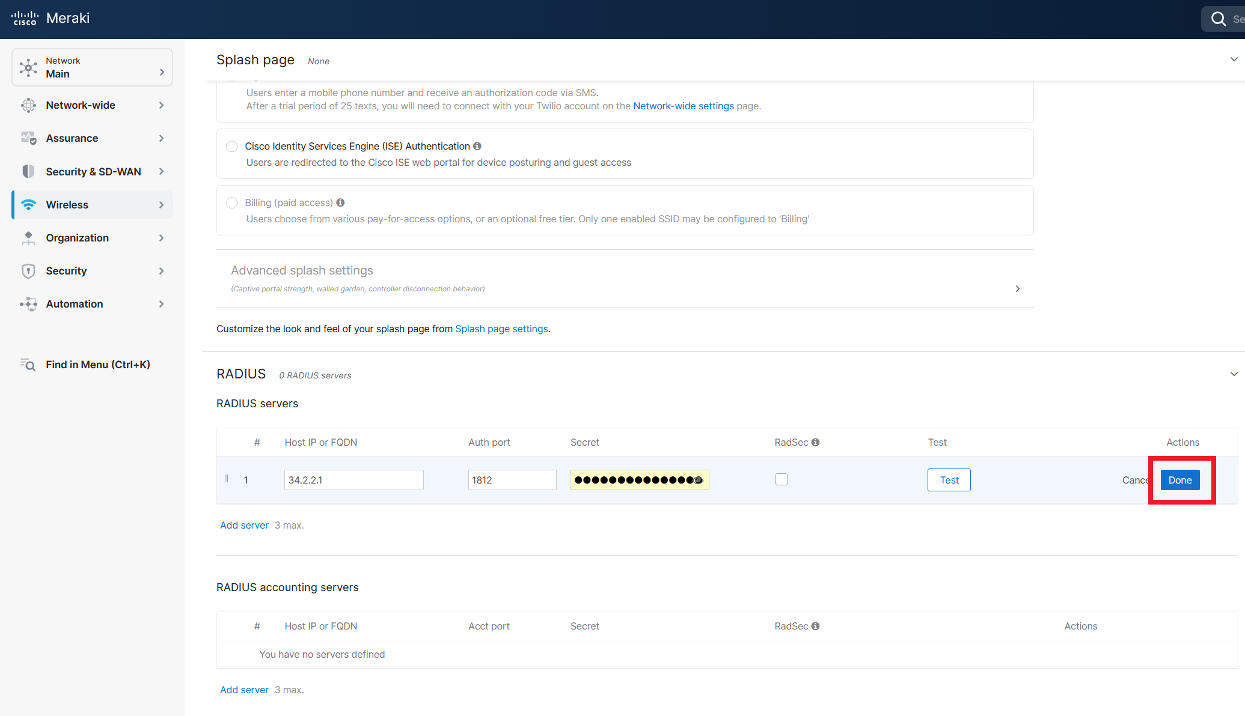This screenshot has width=1245, height=716.
Task: Expand the Assurance menu chevron
Action: coord(161,138)
